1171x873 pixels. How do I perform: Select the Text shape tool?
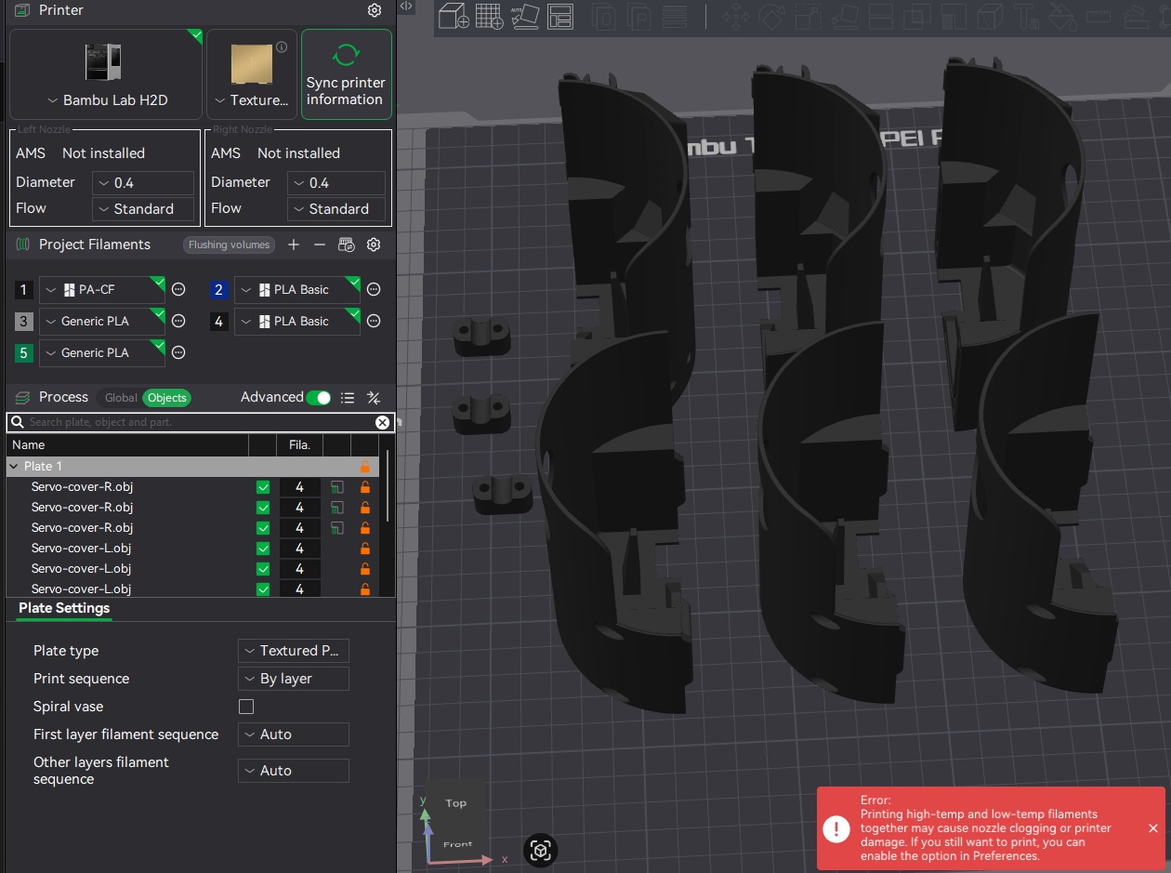pos(1026,16)
